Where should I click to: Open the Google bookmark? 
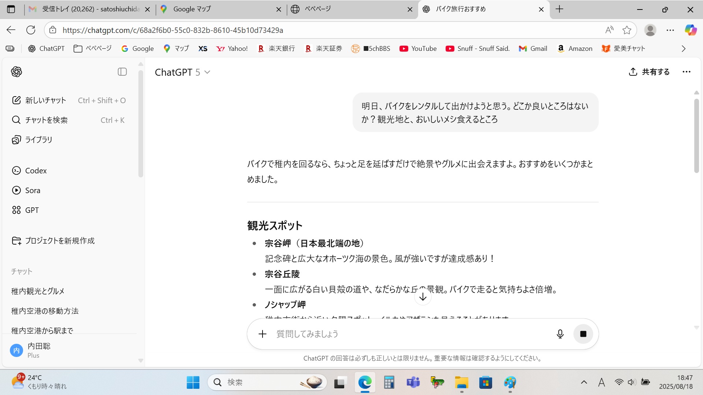137,49
